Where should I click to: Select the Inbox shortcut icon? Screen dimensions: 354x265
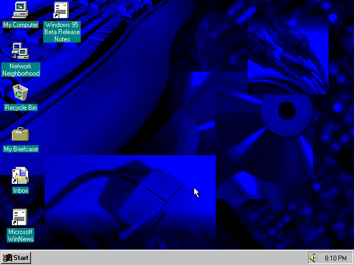20,176
